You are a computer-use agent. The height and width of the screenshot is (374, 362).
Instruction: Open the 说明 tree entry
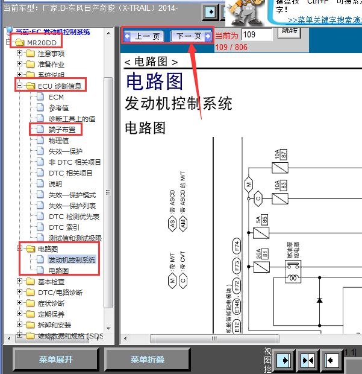point(55,184)
